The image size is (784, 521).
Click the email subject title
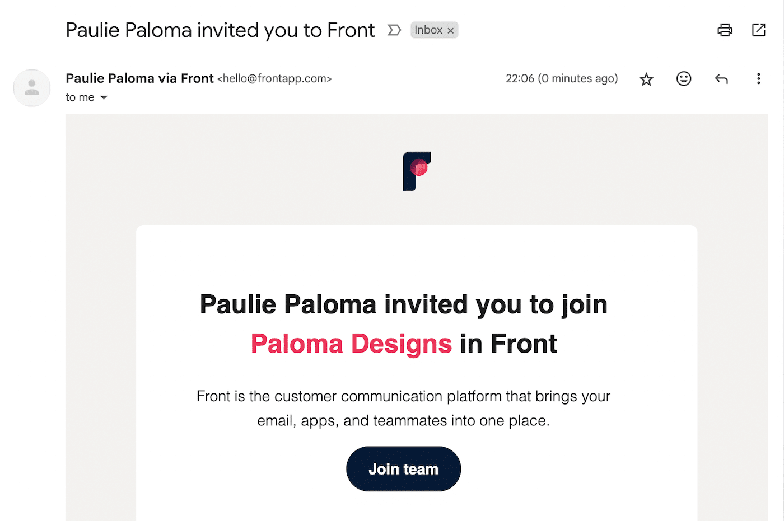pyautogui.click(x=220, y=30)
